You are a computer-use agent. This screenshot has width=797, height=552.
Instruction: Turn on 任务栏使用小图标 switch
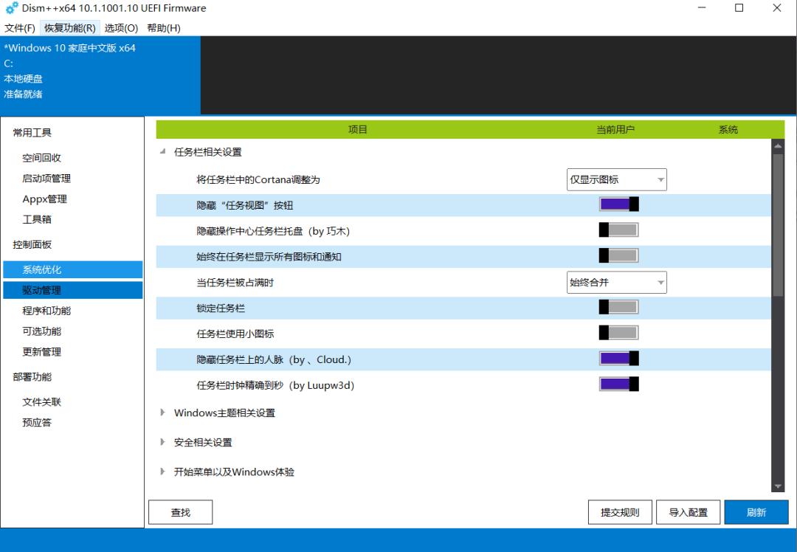coord(618,333)
